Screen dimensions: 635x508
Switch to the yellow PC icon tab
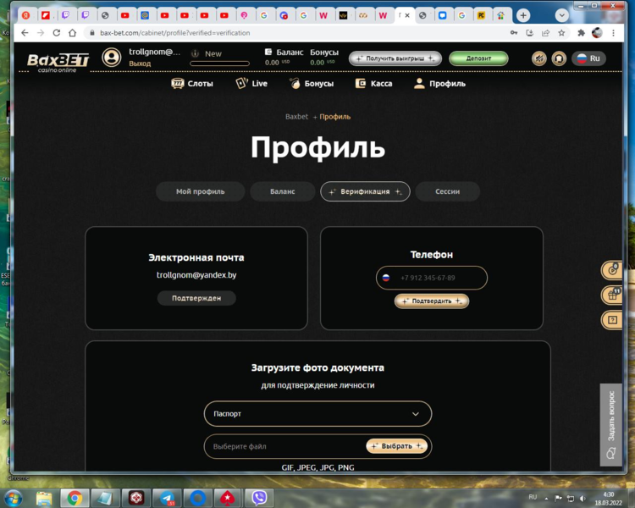click(x=481, y=15)
